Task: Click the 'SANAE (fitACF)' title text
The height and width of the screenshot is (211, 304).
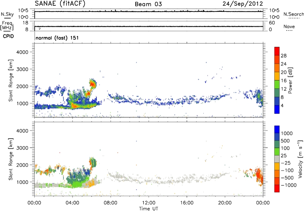Action: (x=60, y=4)
